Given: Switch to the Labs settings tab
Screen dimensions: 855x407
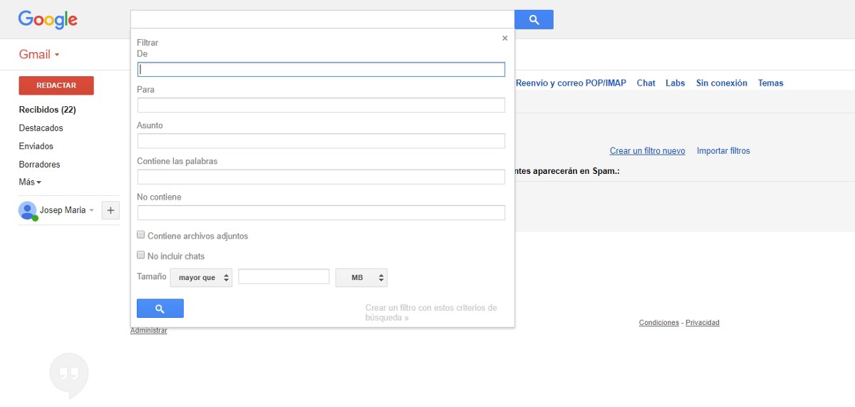Looking at the screenshot, I should click(675, 83).
